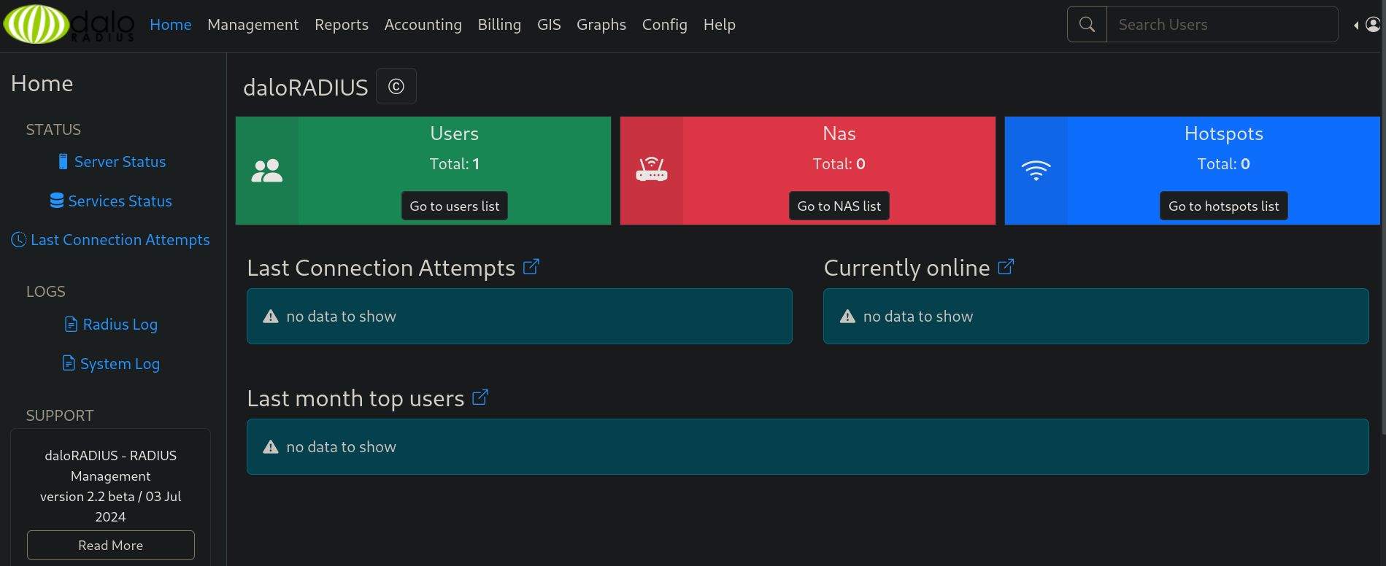Screen dimensions: 1386x566
Task: Click warning icon in Currently online panel
Action: pyautogui.click(x=847, y=317)
